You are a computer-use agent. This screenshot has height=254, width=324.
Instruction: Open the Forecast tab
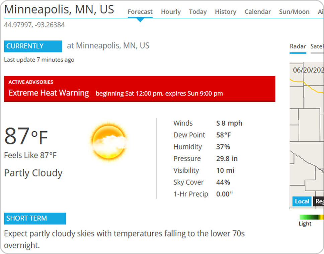tap(140, 12)
